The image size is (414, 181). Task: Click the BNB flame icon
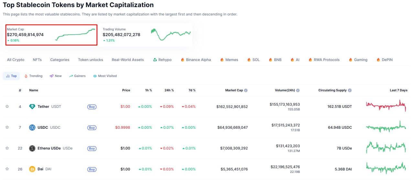270,60
